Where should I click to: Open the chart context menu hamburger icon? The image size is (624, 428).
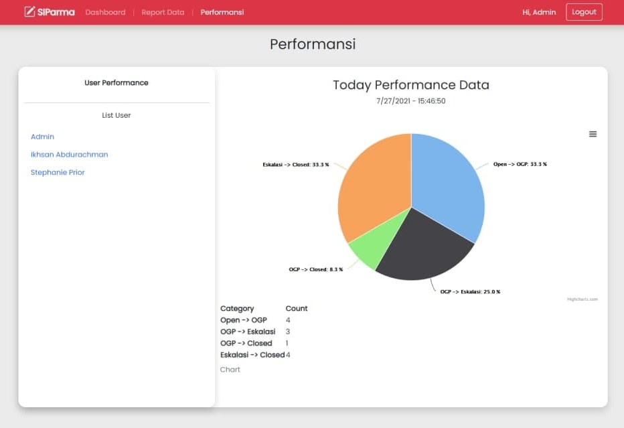(x=593, y=134)
